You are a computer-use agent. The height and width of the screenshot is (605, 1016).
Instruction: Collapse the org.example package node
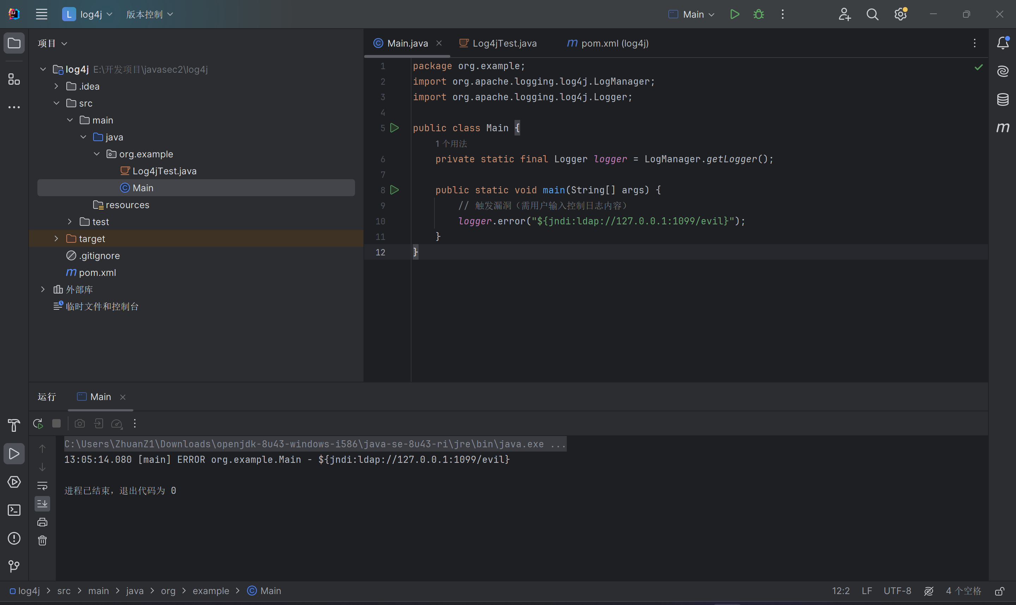97,154
